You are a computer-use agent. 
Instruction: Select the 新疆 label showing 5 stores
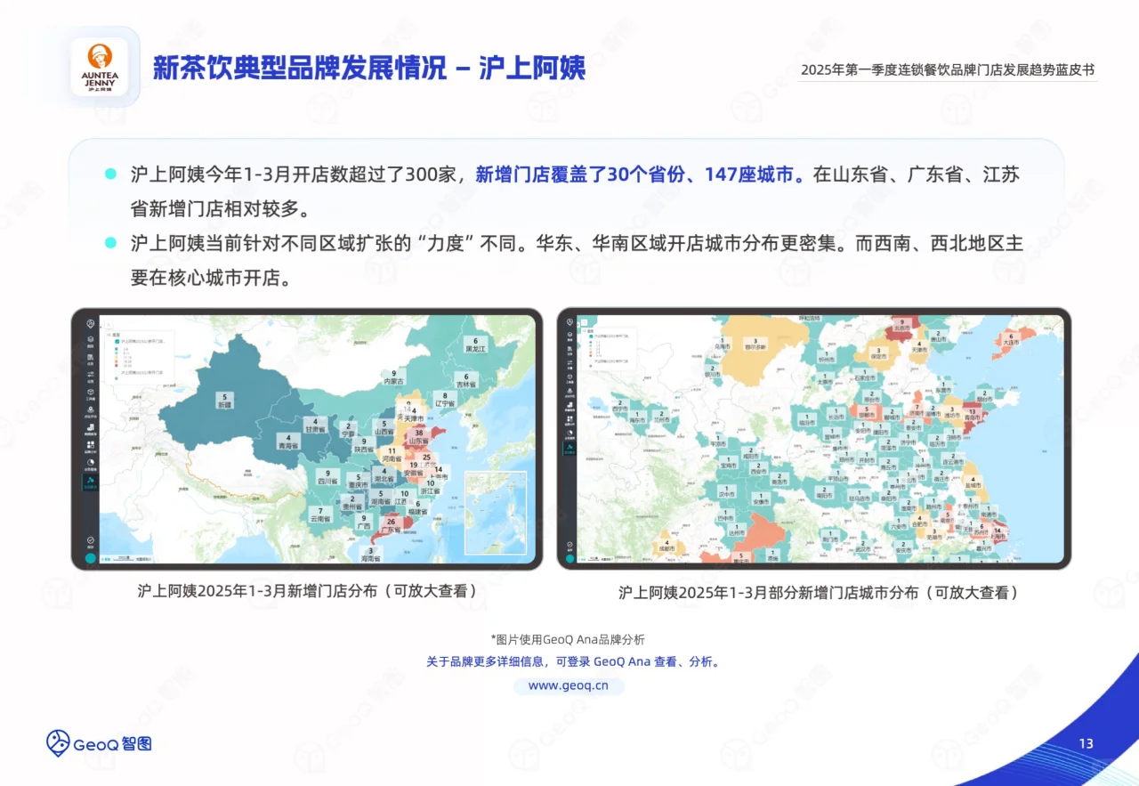click(224, 401)
